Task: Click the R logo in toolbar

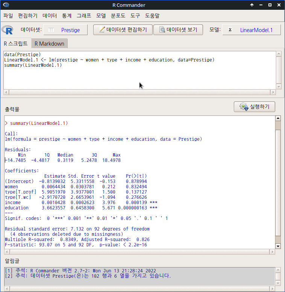Action: tap(8, 30)
